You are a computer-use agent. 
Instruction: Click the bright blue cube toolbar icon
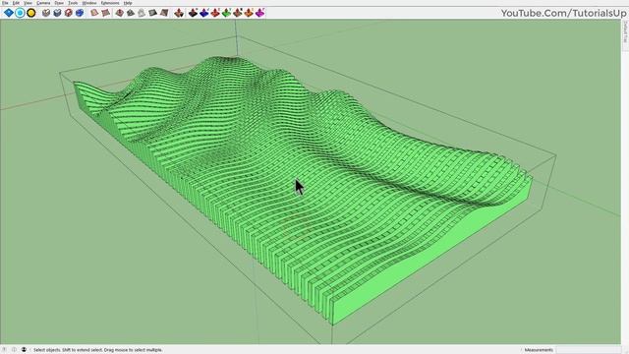point(80,13)
